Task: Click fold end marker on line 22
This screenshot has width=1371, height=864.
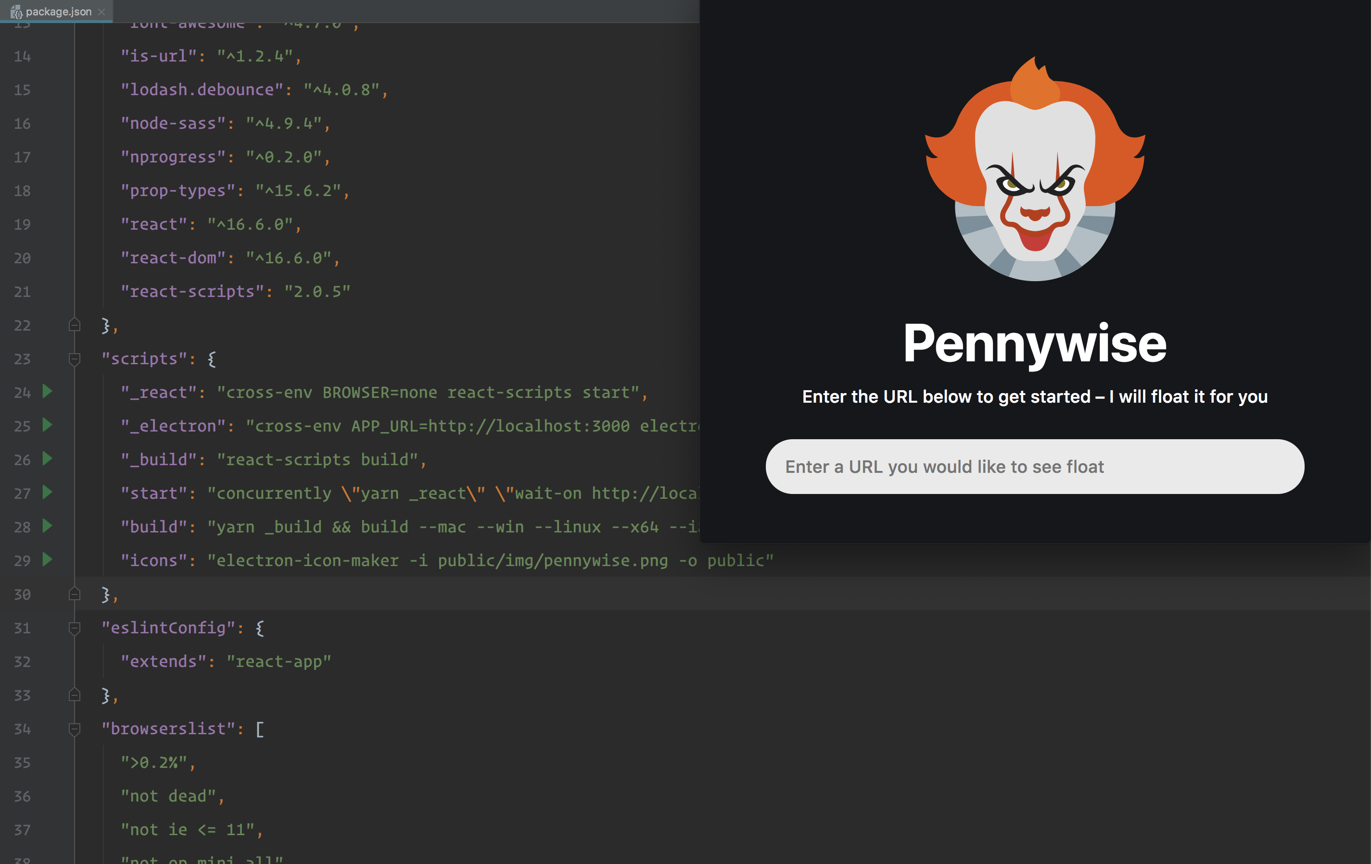Action: [75, 325]
